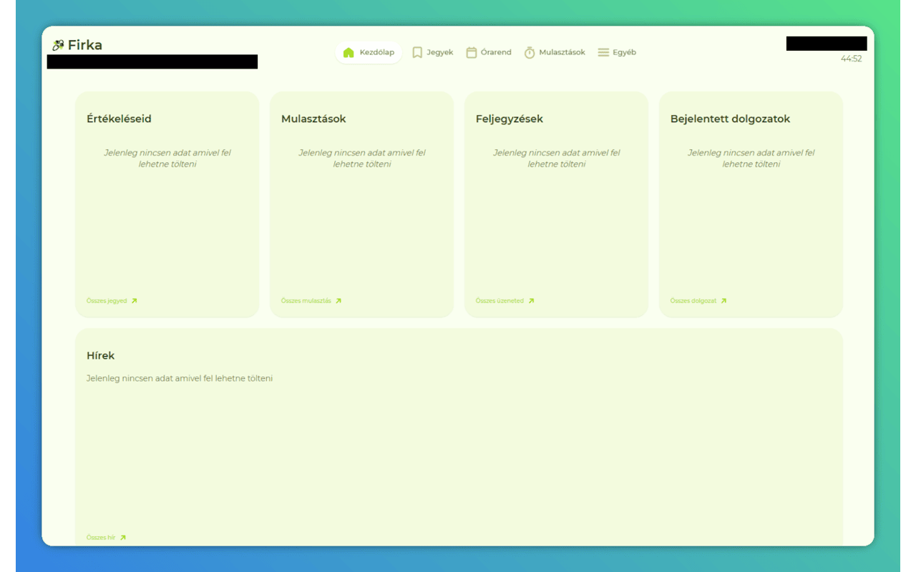Open the calendar icon for Órarend
This screenshot has width=916, height=572.
471,51
